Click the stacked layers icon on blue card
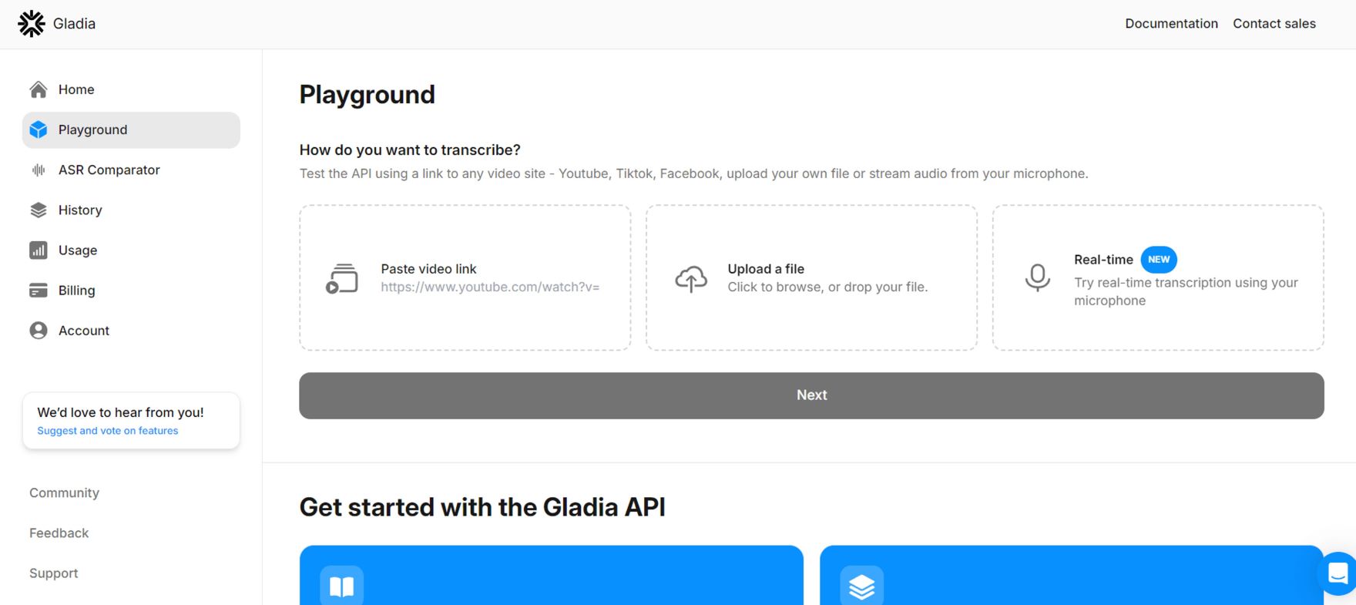Viewport: 1356px width, 605px height. coord(861,587)
